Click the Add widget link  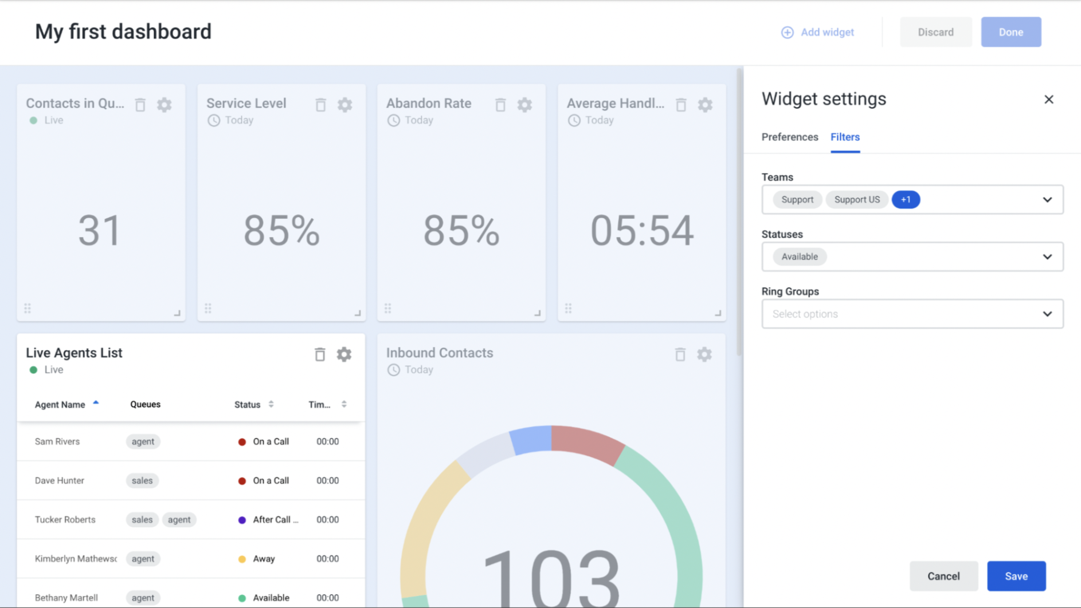coord(818,32)
